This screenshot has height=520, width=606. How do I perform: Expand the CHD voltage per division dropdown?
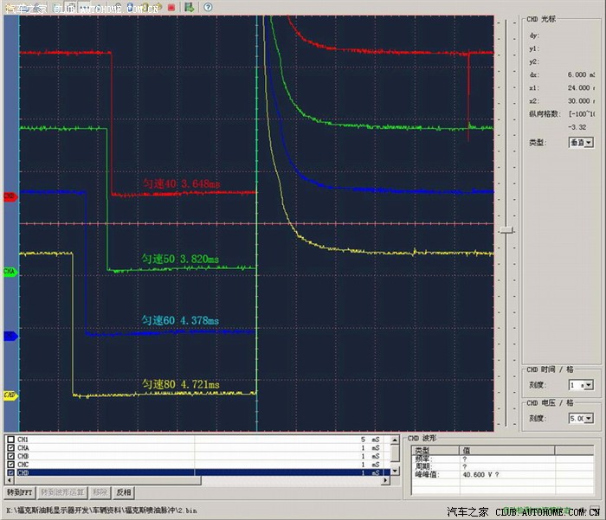tap(579, 418)
